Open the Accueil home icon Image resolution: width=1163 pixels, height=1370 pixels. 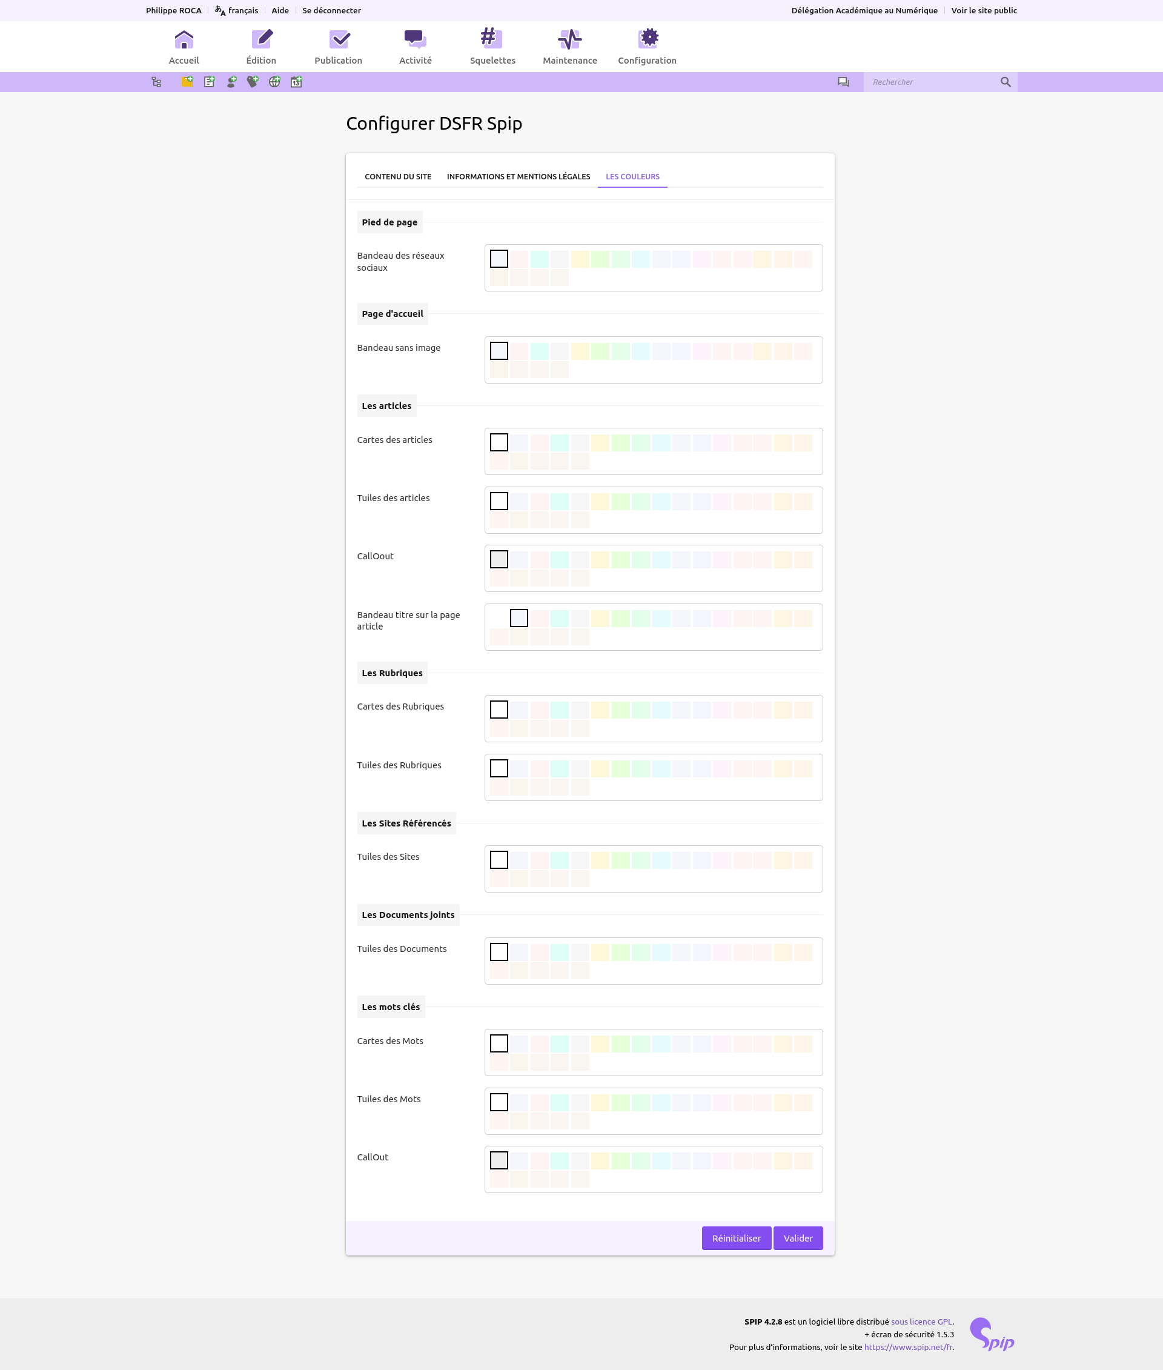point(184,39)
